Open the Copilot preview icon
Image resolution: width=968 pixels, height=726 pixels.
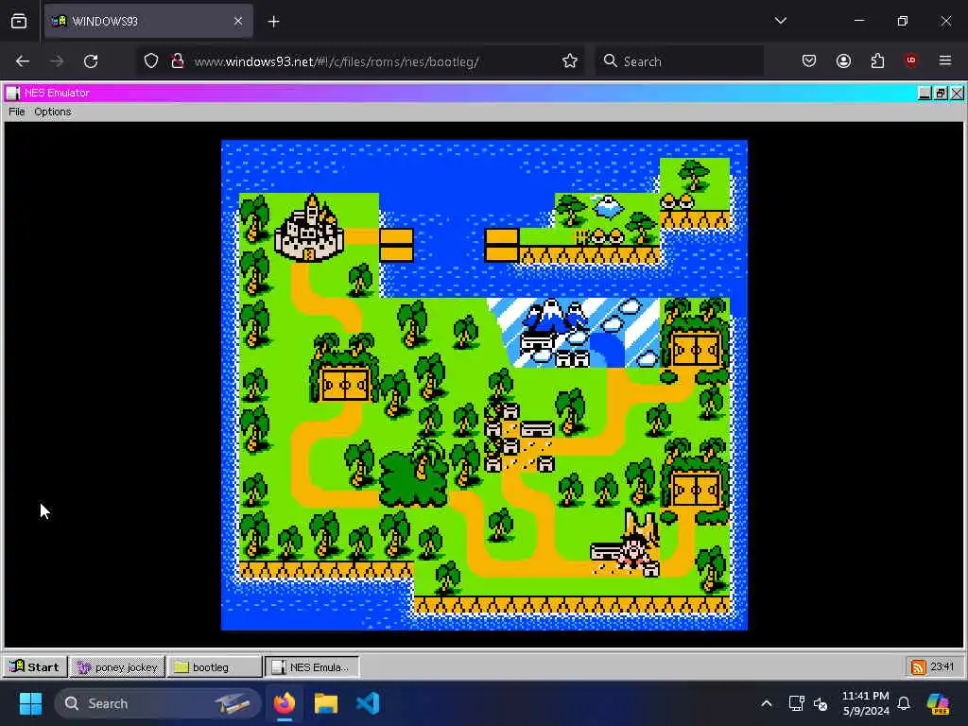click(938, 703)
